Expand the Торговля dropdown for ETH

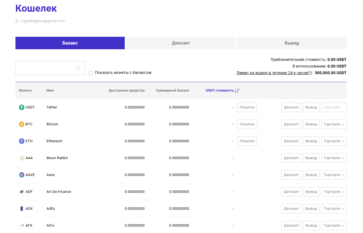point(334,141)
